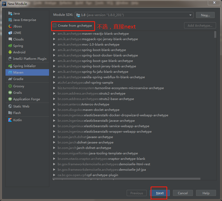Select vanilla-spring-webflux-fn-blank-archetype entry

[x=101, y=77]
